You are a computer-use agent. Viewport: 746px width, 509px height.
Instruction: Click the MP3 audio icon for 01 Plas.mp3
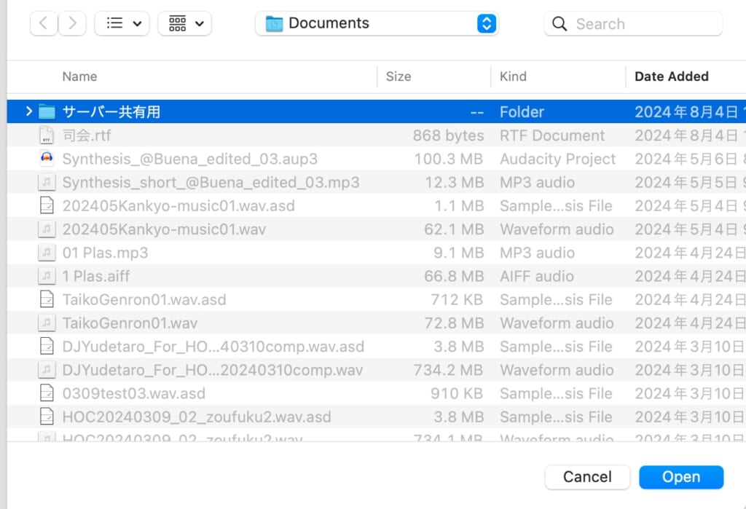point(47,253)
